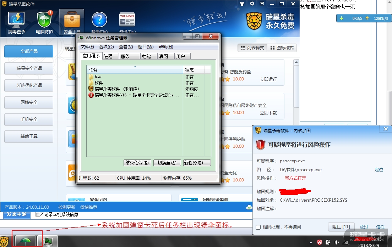Viewport: 392px width, 247px height.
Task: Select the 辅助工具 category
Action: 29,136
